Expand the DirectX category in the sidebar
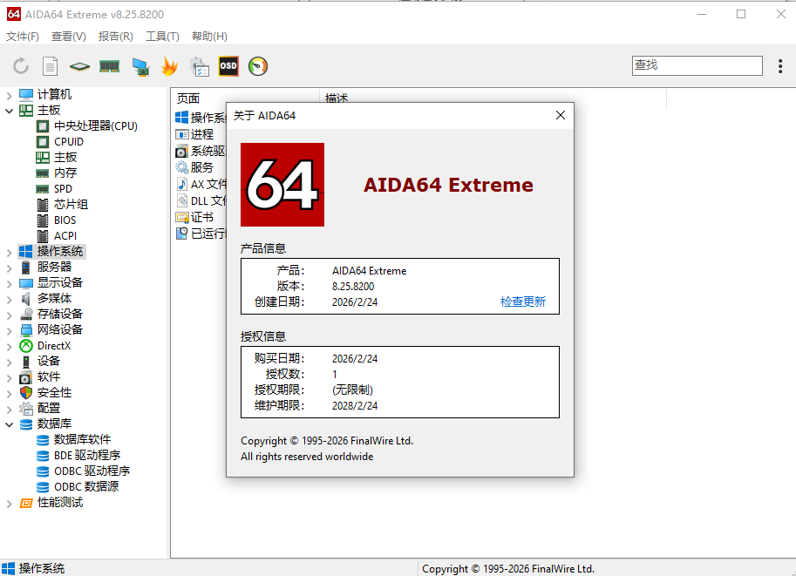 coord(7,345)
